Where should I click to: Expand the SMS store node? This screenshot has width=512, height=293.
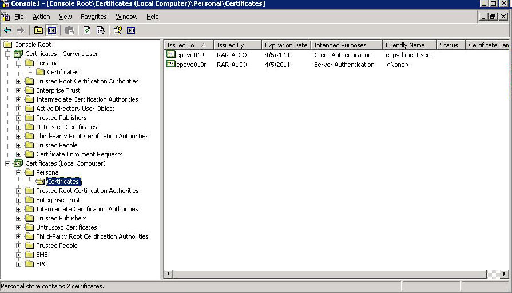(19, 255)
